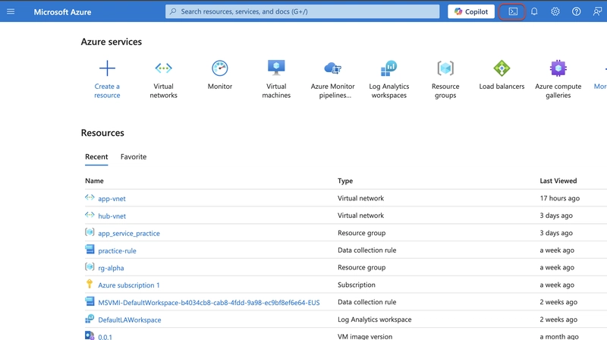Click the rg-alpha resource group icon
Screen dimensions: 607x340
[x=90, y=266]
